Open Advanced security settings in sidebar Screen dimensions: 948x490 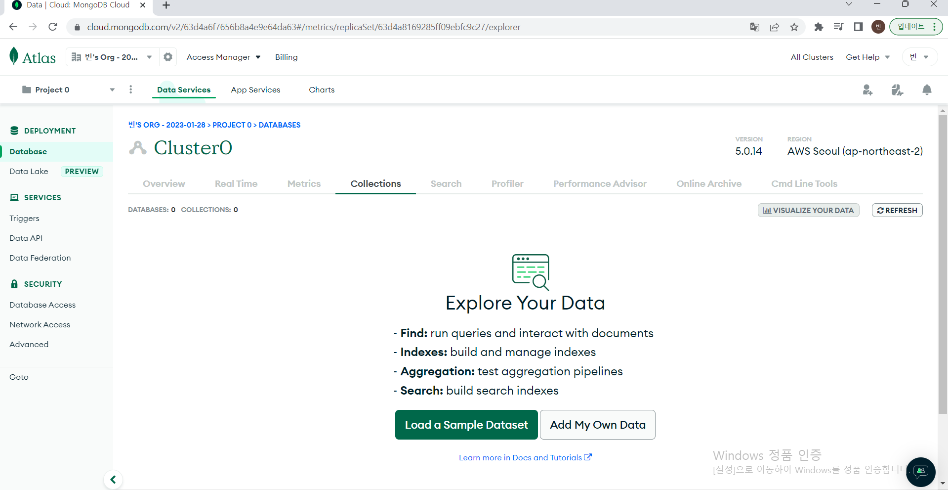tap(29, 345)
